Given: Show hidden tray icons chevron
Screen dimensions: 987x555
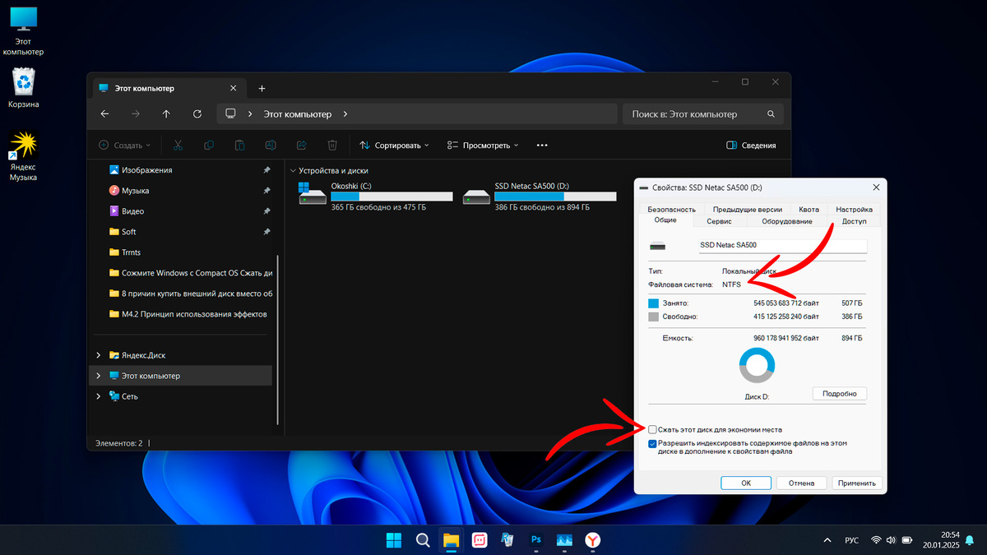Looking at the screenshot, I should coord(827,540).
